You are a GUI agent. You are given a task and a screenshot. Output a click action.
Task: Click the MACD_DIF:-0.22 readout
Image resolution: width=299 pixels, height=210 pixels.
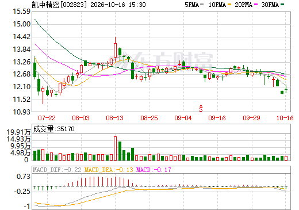57,170
